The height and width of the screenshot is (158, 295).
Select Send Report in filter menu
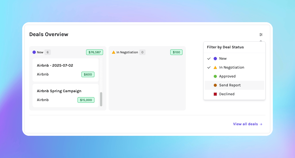click(230, 85)
